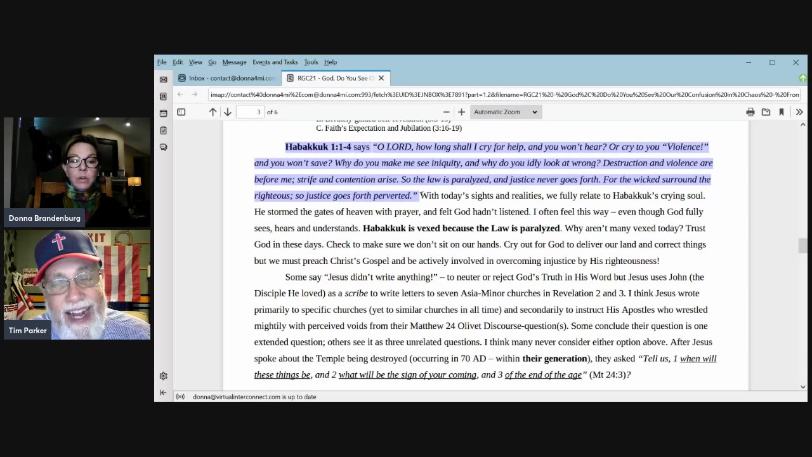Switch to the Inbox tab
The height and width of the screenshot is (457, 812).
point(226,78)
